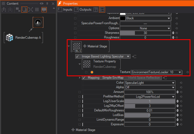Select the camera node thumbnail in Content
The image size is (194, 134).
click(x=38, y=22)
